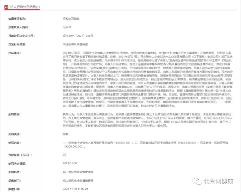241x192 pixels.
Task: Click the fine amount value 20
Action: point(64,155)
